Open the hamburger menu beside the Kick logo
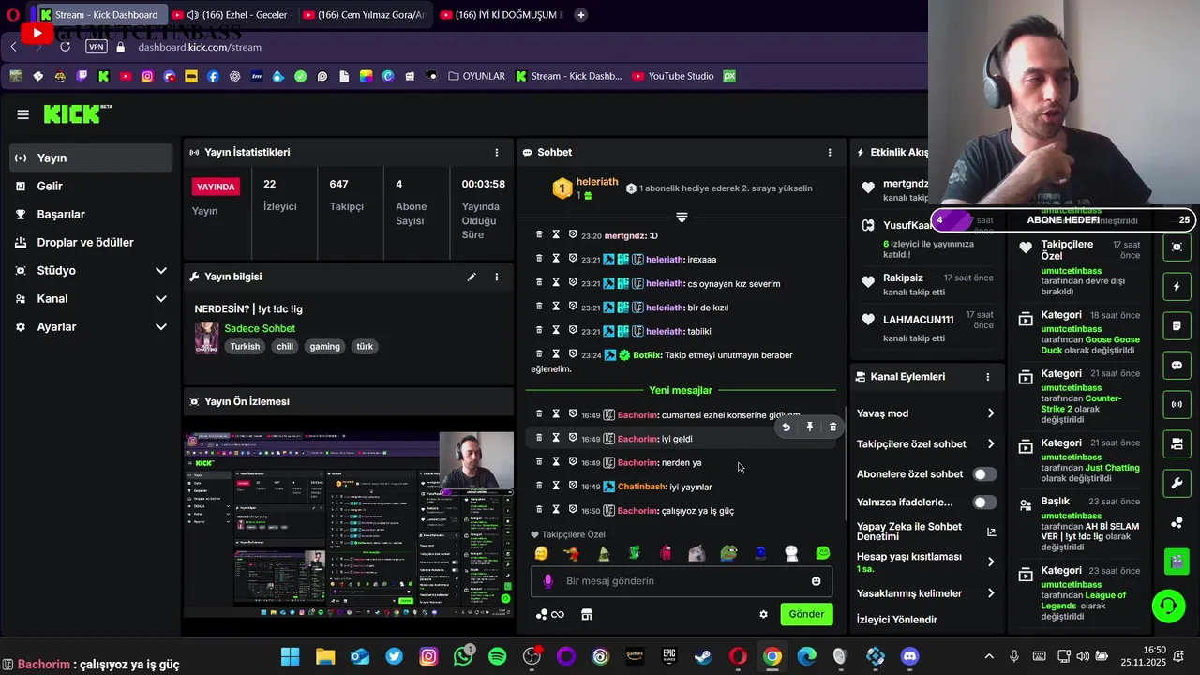 pyautogui.click(x=23, y=114)
